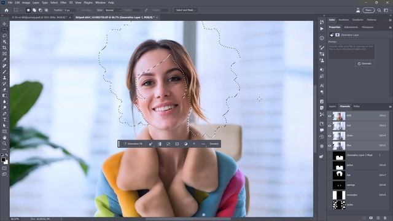Toggle visibility of Red channel
The width and height of the screenshot is (393, 221).
click(330, 126)
